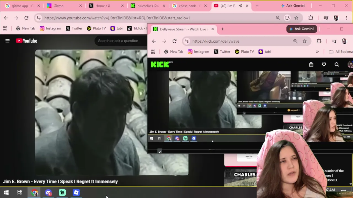
Task: Click the YouTube video title text
Action: click(60, 182)
